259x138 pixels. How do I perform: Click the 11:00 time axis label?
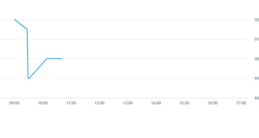pyautogui.click(x=71, y=103)
